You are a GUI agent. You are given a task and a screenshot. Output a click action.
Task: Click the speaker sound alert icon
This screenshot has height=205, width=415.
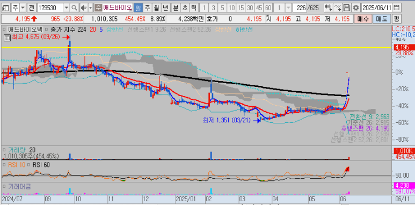[84, 8]
